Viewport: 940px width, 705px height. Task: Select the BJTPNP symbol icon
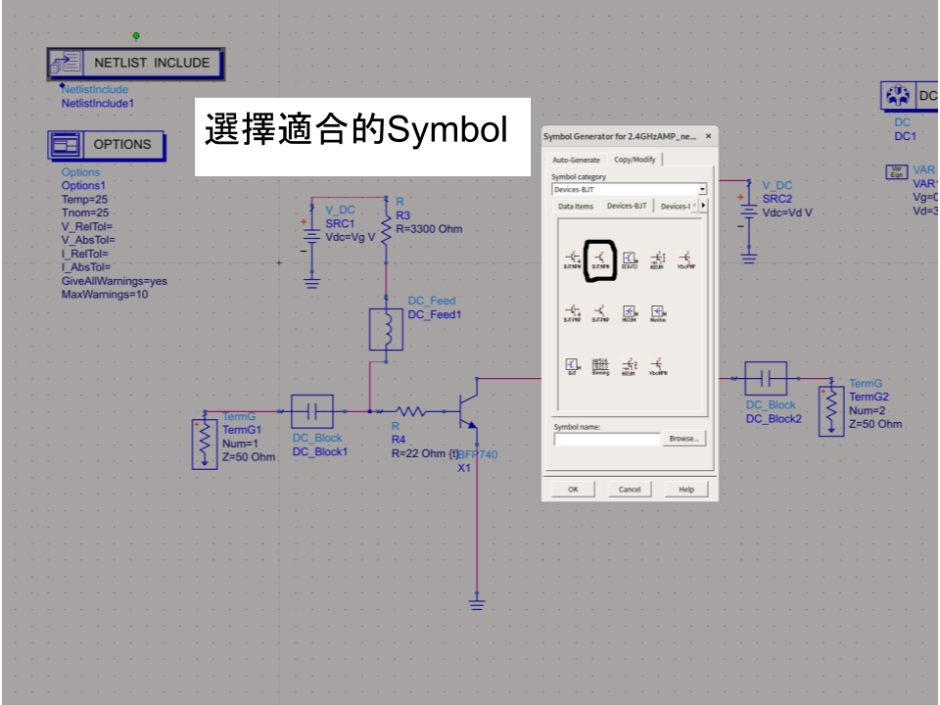(600, 311)
